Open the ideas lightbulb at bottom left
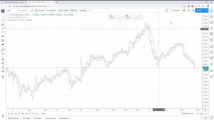This screenshot has width=214, height=120. 3,116
